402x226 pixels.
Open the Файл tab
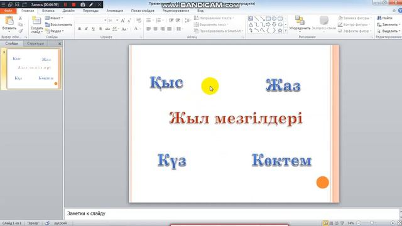pos(8,11)
